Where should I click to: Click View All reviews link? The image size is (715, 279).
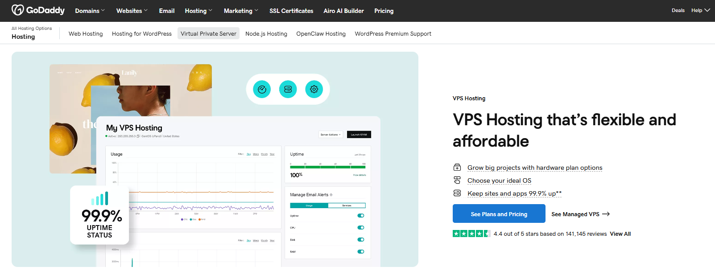620,234
